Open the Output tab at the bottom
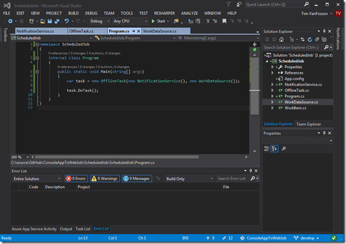346x244 pixels. coord(66,229)
